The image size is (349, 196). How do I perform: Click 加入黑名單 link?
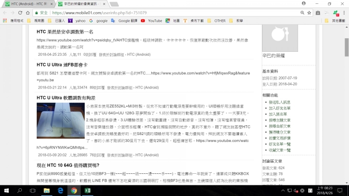point(278,114)
